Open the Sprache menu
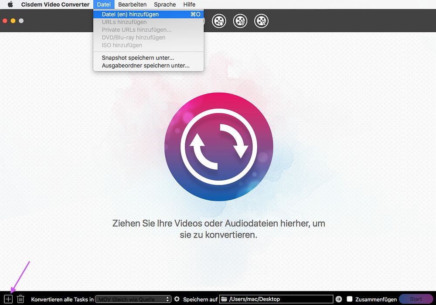 [x=165, y=4]
